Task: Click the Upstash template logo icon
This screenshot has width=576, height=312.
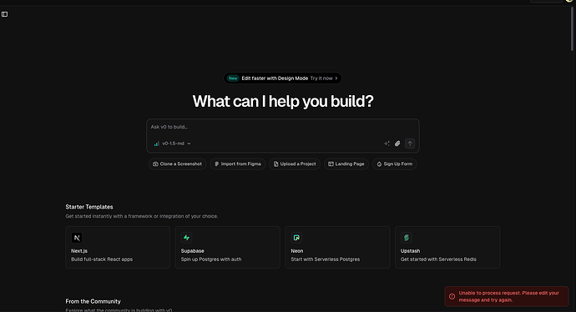Action: tap(407, 238)
